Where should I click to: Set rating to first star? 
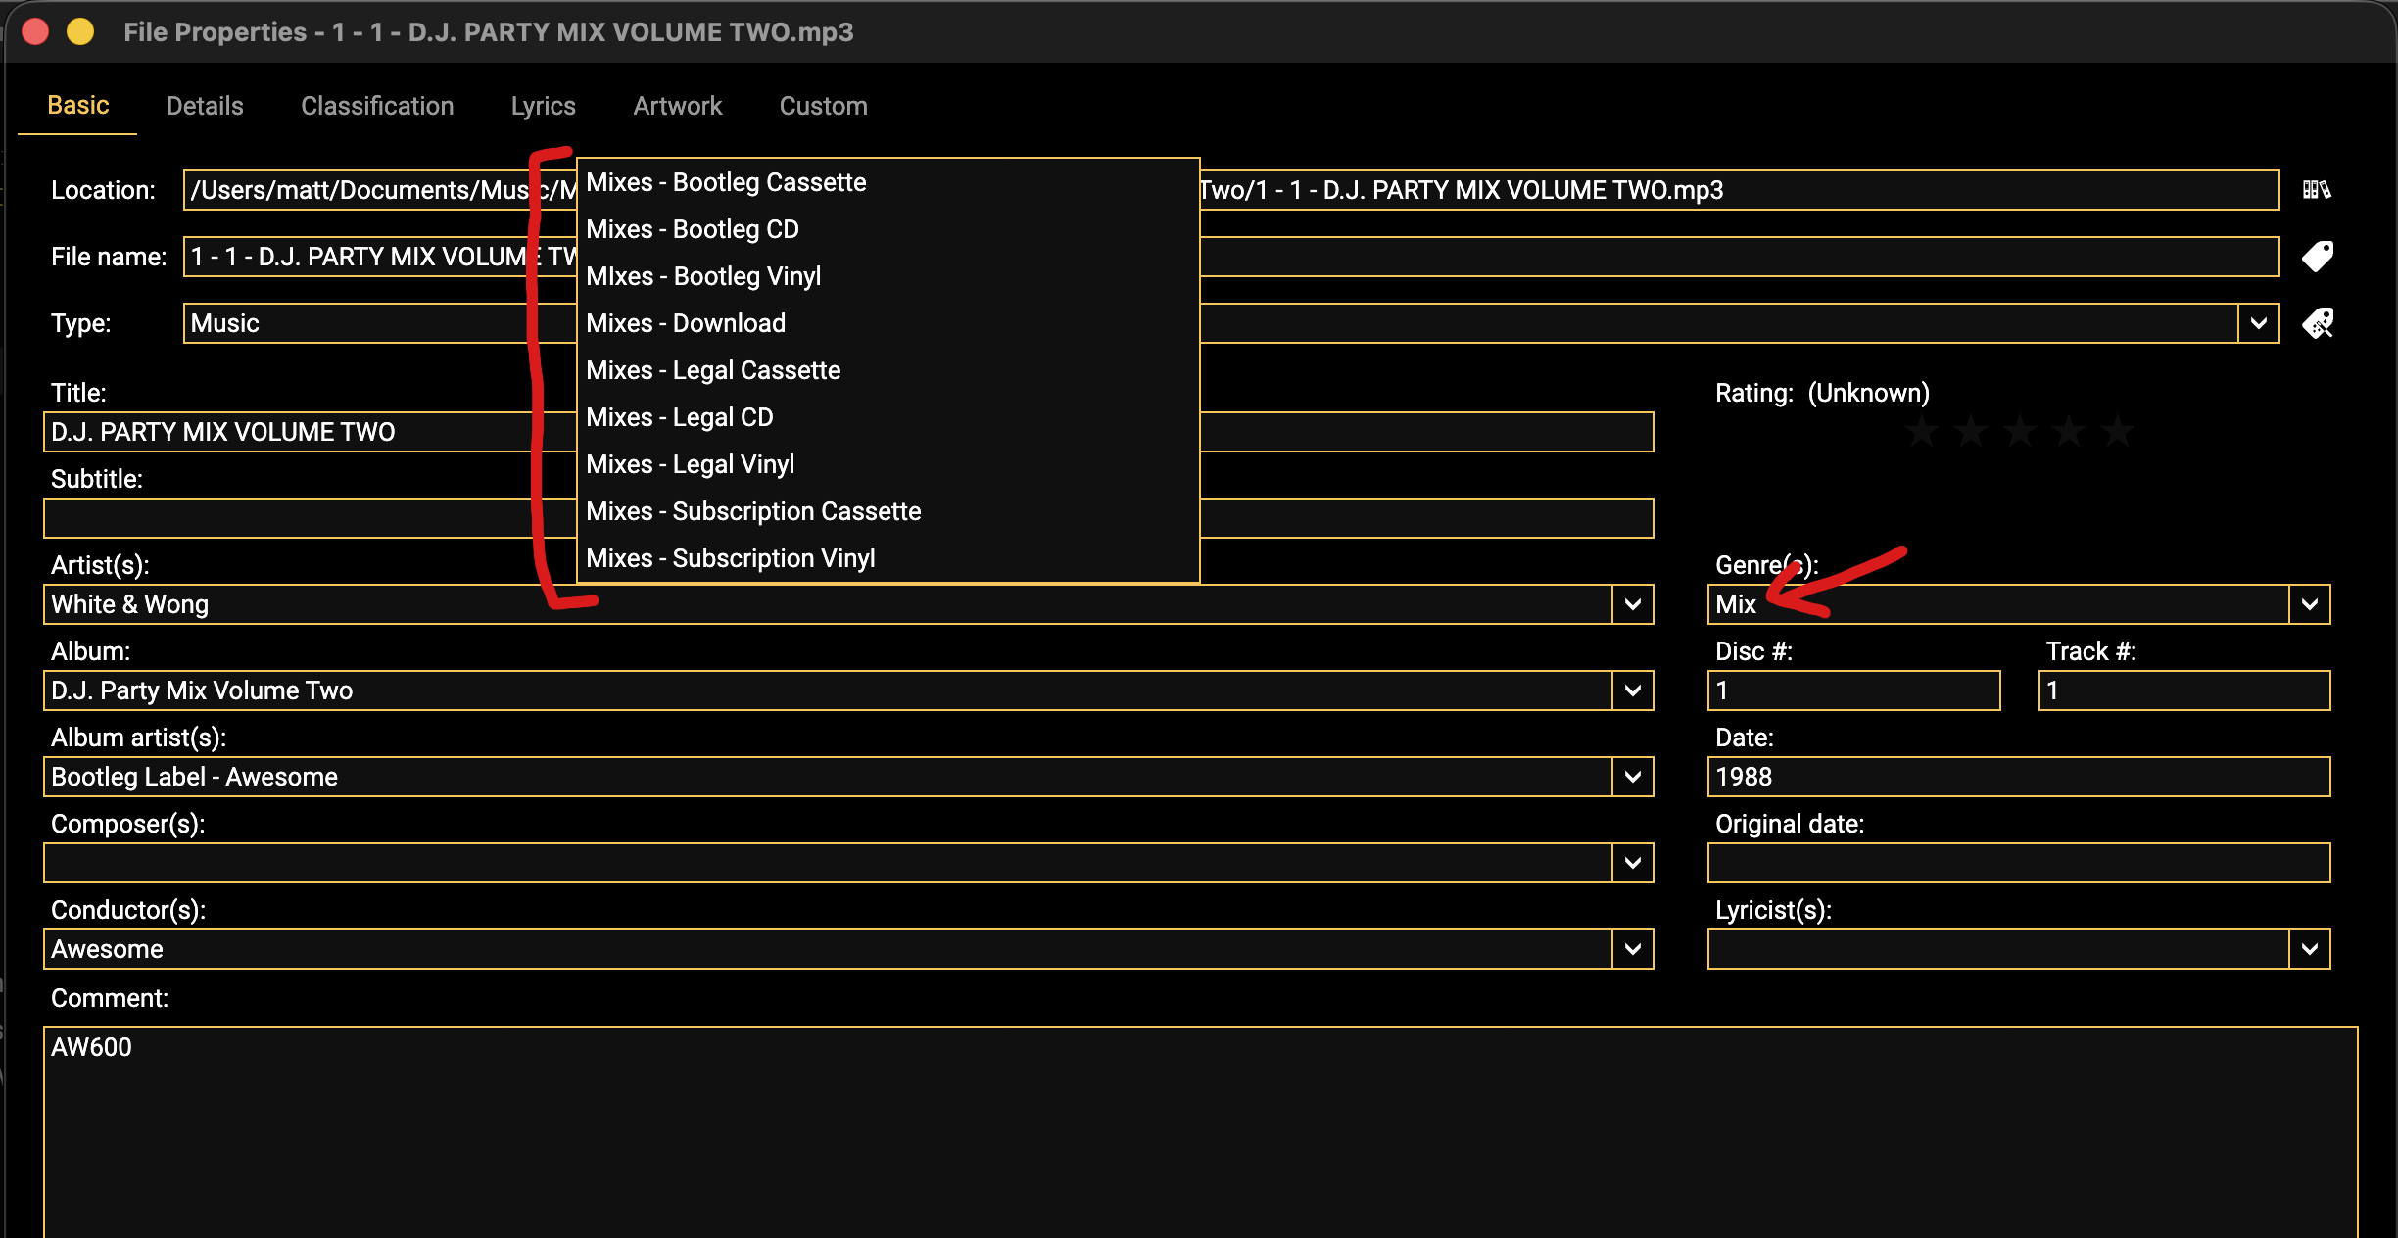pyautogui.click(x=1922, y=431)
